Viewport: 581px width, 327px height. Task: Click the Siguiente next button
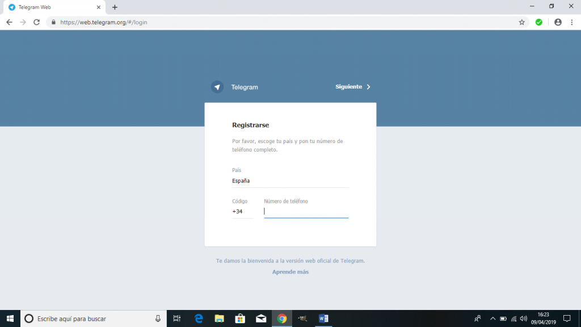point(353,87)
